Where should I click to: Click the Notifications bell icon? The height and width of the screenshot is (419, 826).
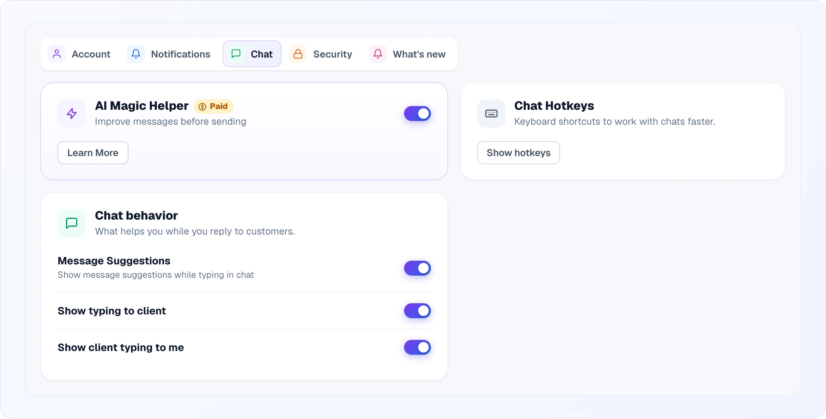pos(136,54)
